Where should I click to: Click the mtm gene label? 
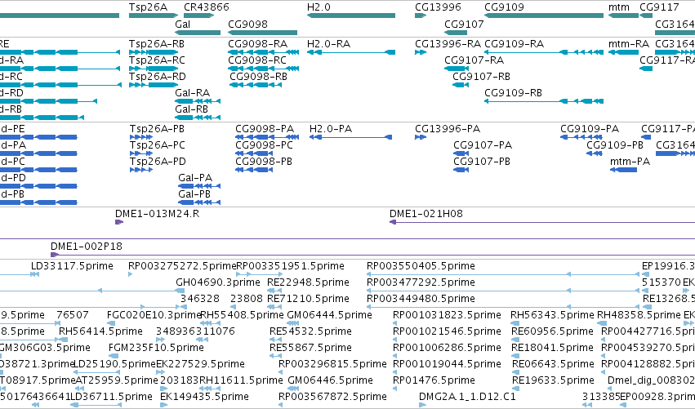click(x=619, y=7)
